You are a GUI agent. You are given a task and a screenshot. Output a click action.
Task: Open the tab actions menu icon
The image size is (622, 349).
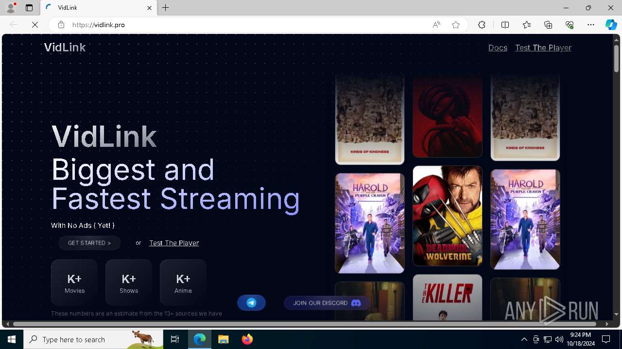pos(29,8)
